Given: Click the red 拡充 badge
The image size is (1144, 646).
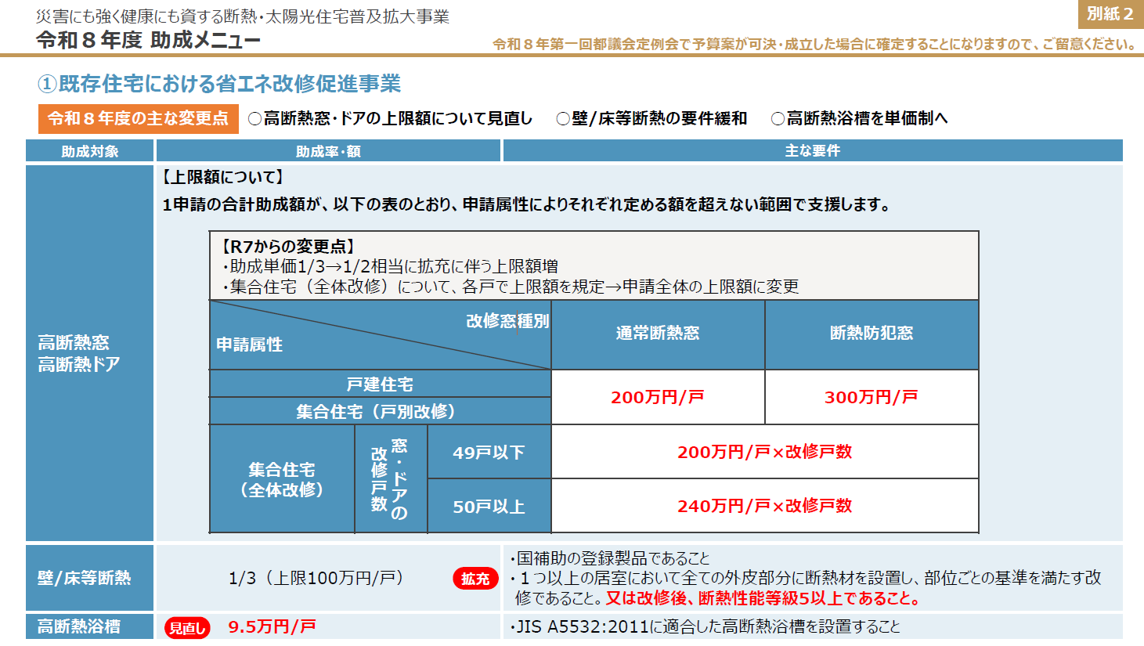Looking at the screenshot, I should [475, 579].
